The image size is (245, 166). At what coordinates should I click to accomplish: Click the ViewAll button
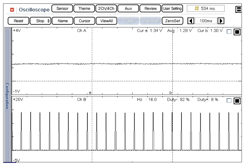pyautogui.click(x=106, y=21)
